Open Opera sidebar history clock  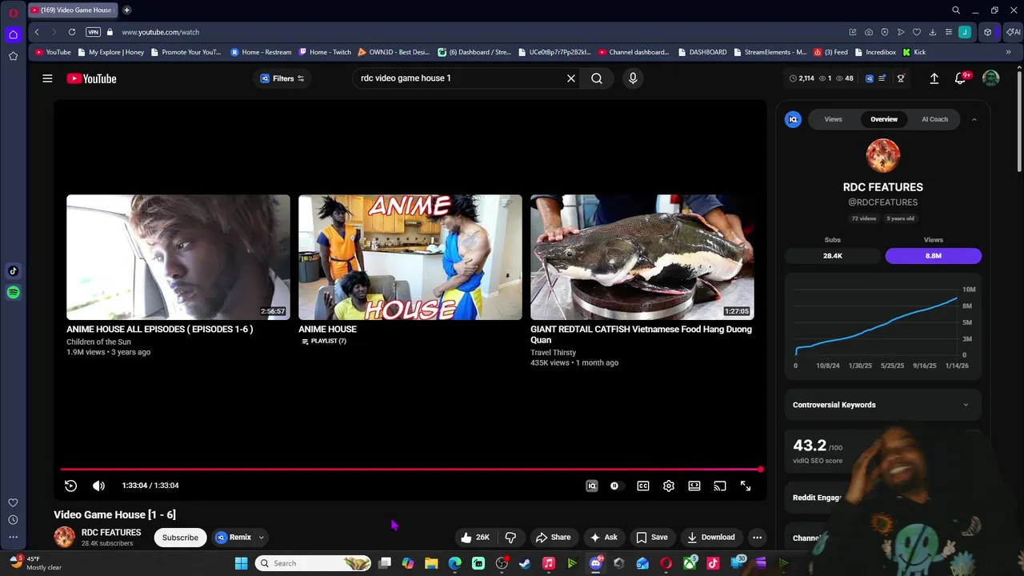coord(14,520)
